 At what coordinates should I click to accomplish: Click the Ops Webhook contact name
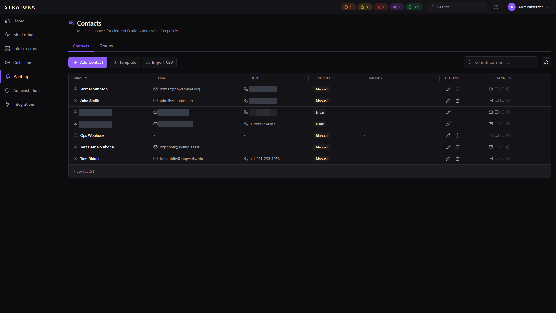tap(92, 135)
